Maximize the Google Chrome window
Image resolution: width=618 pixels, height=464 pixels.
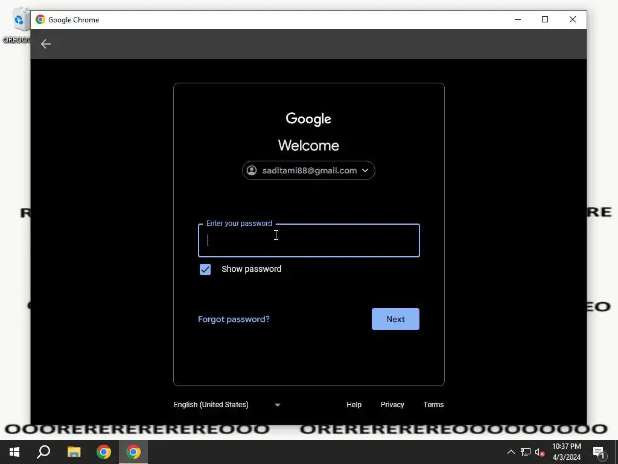(545, 19)
